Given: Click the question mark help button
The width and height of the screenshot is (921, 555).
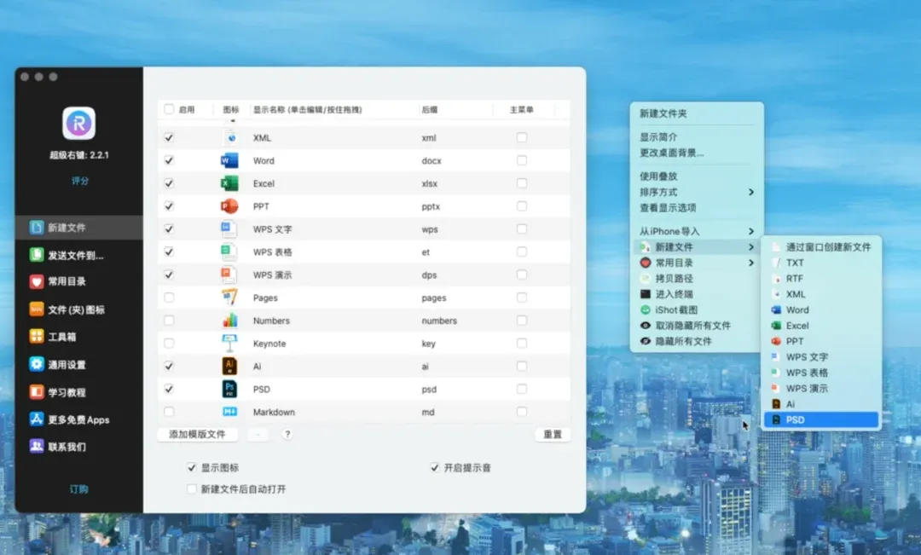Looking at the screenshot, I should (287, 434).
